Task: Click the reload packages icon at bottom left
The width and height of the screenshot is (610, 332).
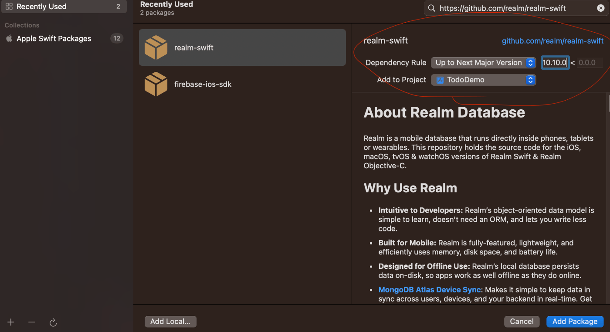Action: coord(53,322)
